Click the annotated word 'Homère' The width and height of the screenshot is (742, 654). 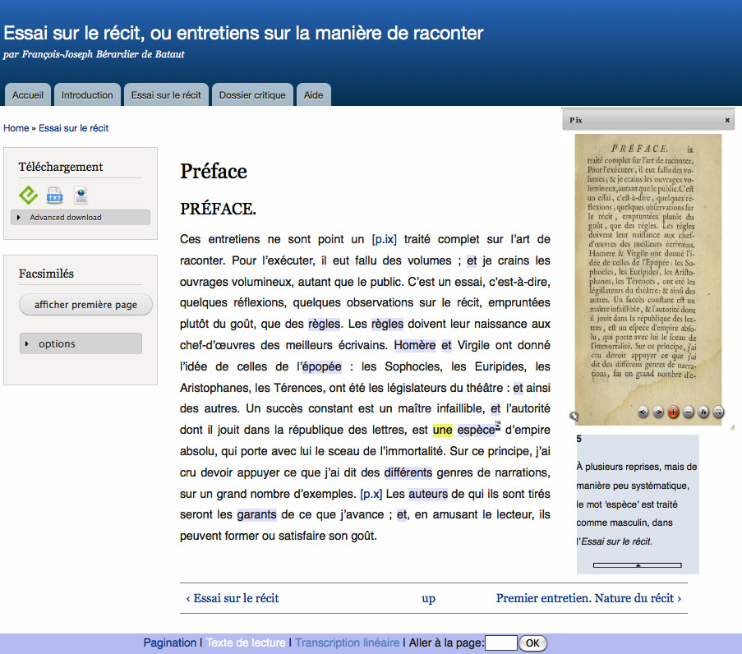click(x=414, y=345)
